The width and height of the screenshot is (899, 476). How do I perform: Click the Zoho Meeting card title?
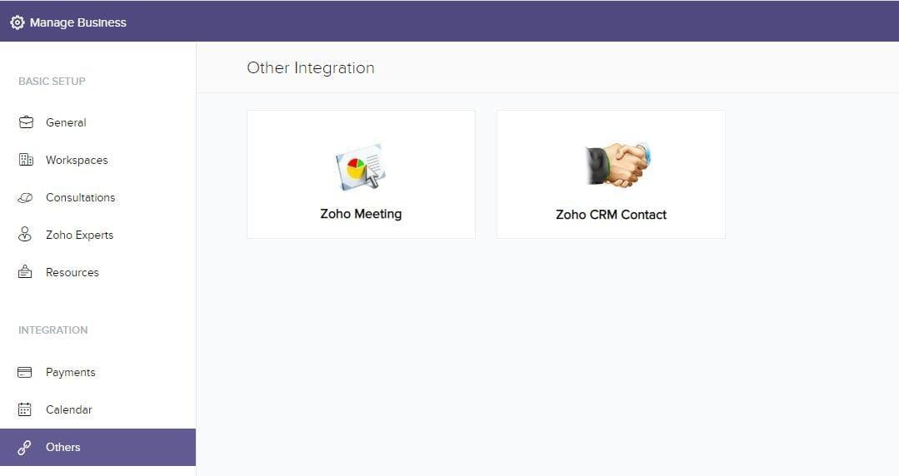click(361, 214)
